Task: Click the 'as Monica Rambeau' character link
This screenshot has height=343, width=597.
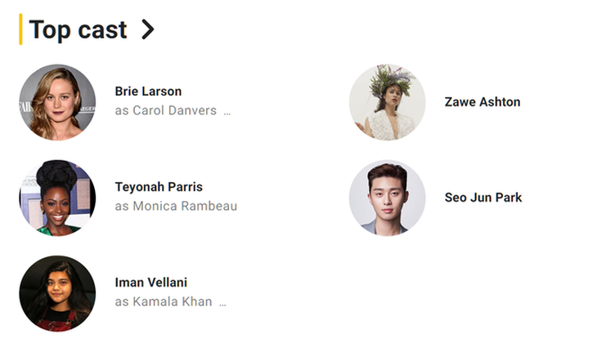Action: [176, 206]
